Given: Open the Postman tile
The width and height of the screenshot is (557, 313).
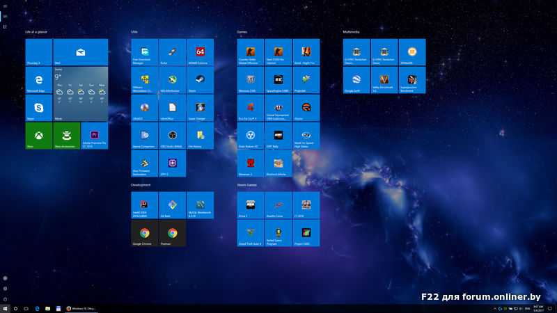Looking at the screenshot, I should tap(172, 233).
